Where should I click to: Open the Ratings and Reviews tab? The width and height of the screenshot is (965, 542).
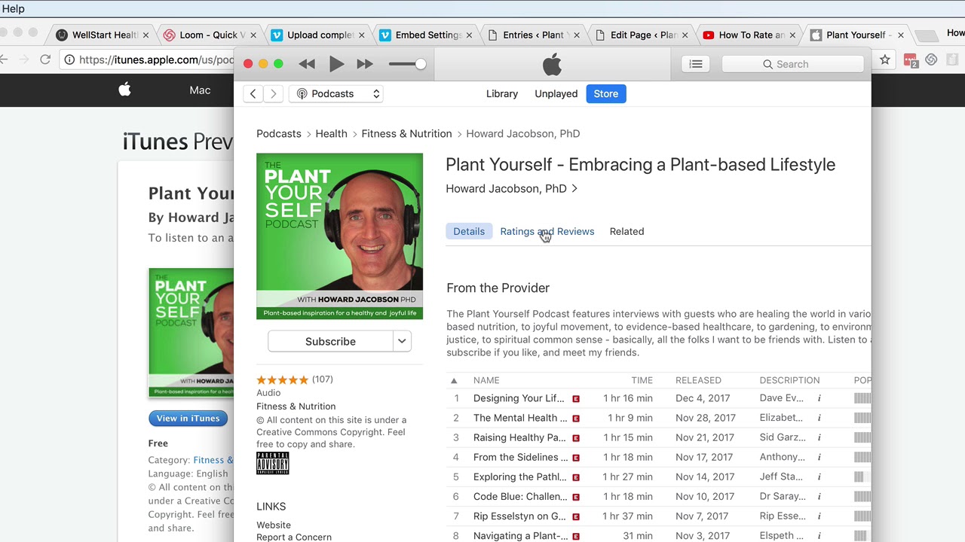[x=547, y=231]
